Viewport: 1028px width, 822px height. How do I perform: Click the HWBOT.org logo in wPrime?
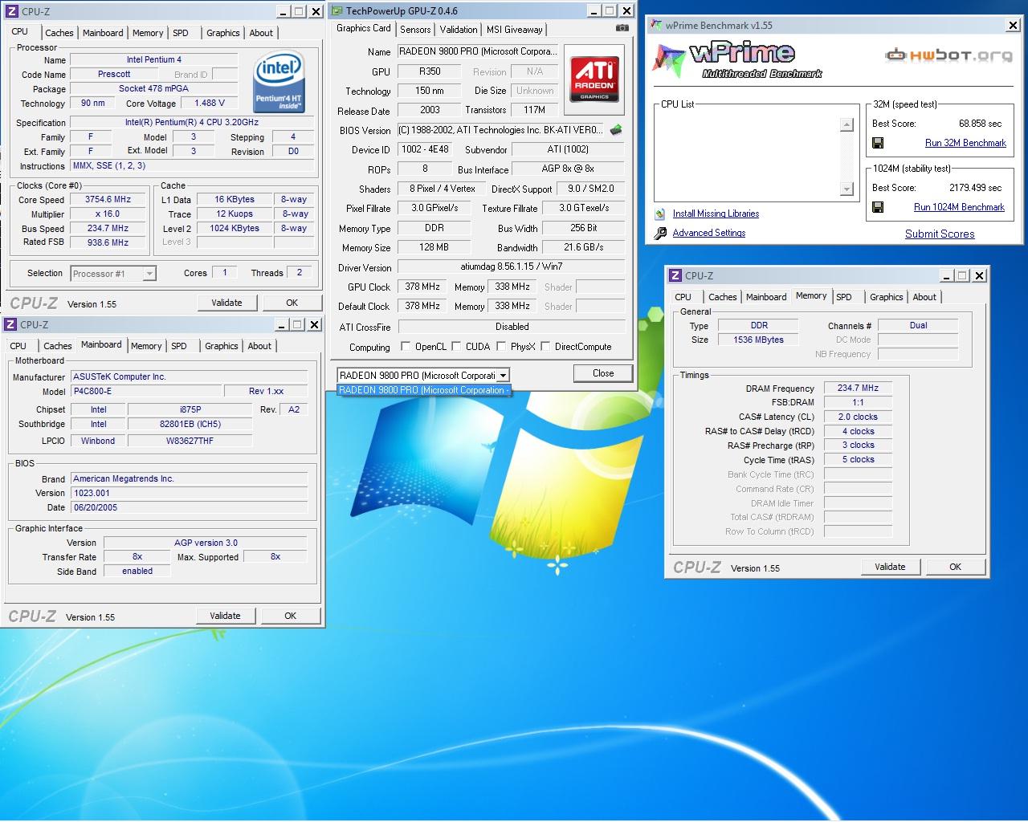coord(948,55)
